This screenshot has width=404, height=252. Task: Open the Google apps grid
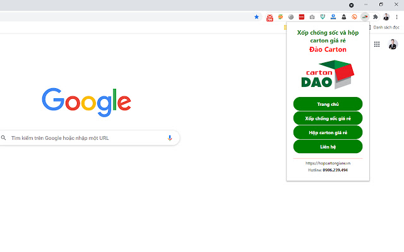pos(377,44)
